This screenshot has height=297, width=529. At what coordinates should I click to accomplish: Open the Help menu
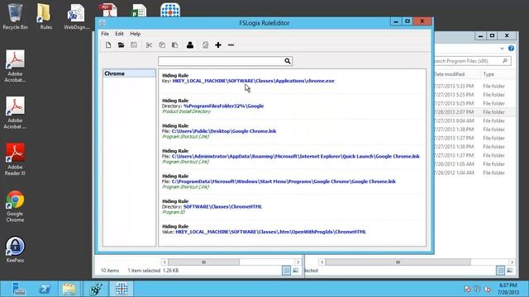pos(136,34)
